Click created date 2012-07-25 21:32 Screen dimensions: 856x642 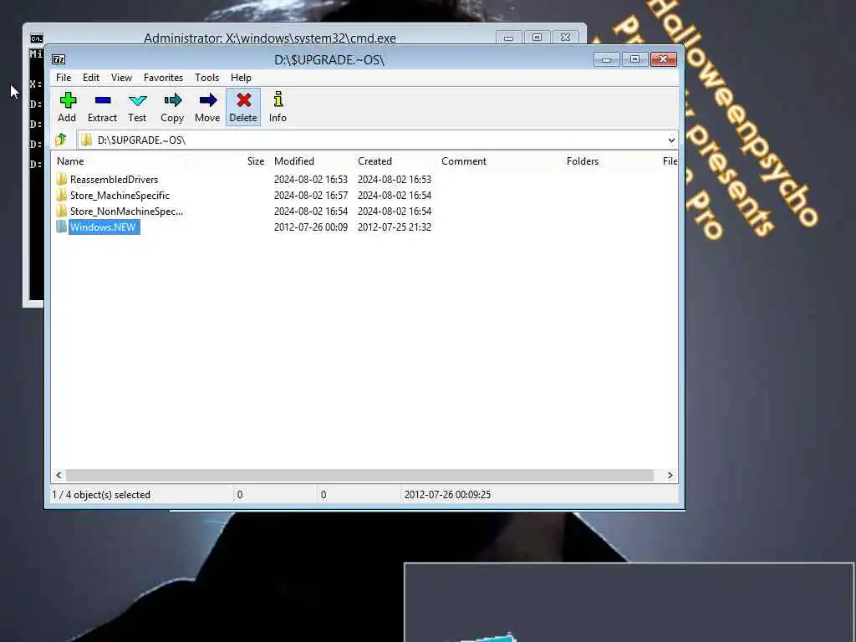pyautogui.click(x=395, y=227)
